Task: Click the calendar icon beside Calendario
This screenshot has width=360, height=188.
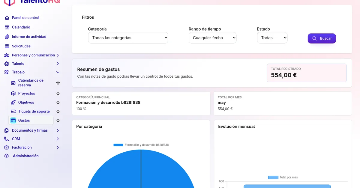Action: click(x=7, y=27)
